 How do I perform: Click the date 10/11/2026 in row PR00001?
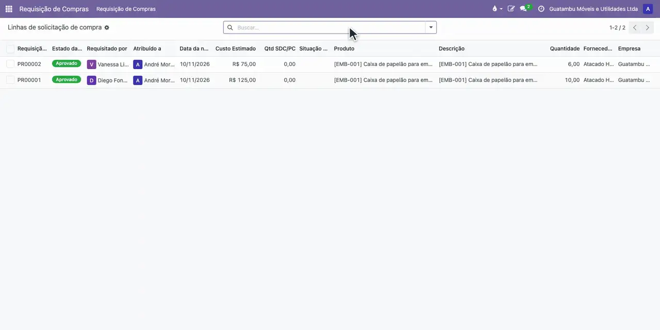(195, 80)
